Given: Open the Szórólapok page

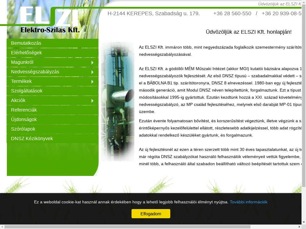Looking at the screenshot, I should tap(53, 129).
